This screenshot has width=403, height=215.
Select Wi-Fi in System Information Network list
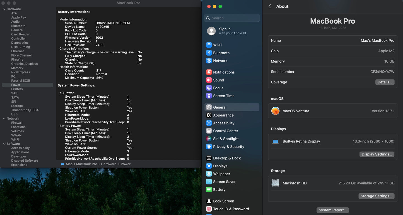click(x=15, y=140)
